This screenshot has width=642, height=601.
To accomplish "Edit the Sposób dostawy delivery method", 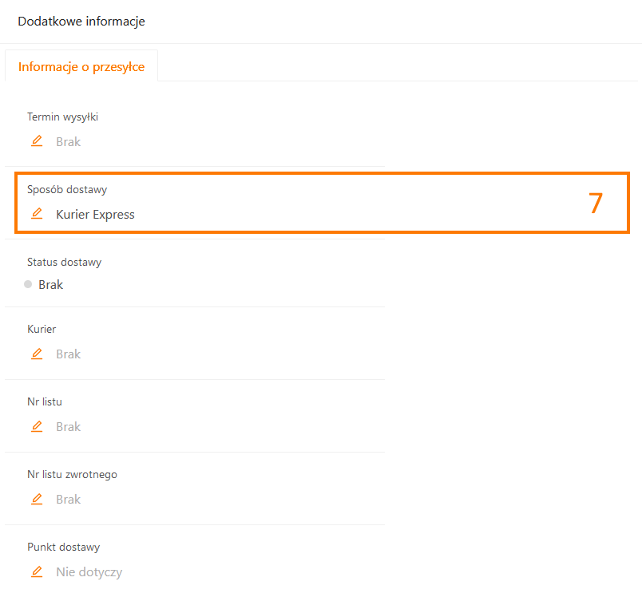I will click(x=37, y=214).
